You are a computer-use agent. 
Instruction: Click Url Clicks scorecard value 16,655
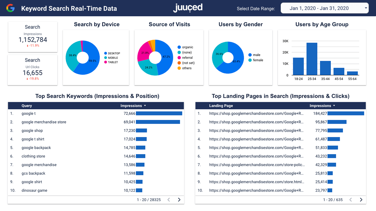click(x=33, y=73)
